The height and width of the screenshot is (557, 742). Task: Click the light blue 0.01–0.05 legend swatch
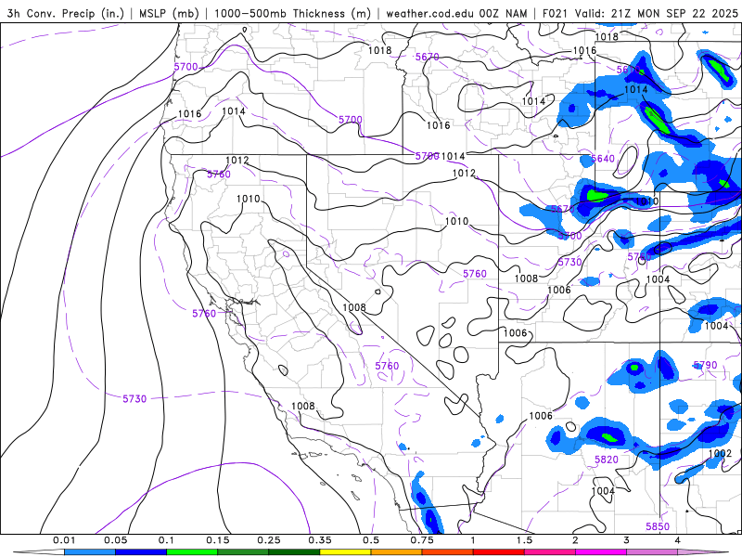pos(89,552)
